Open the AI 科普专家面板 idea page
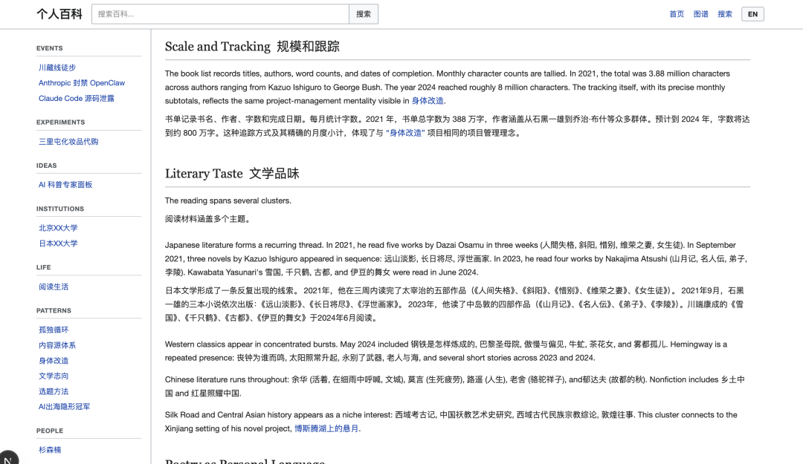Screen dimensions: 803x464 [x=67, y=184]
